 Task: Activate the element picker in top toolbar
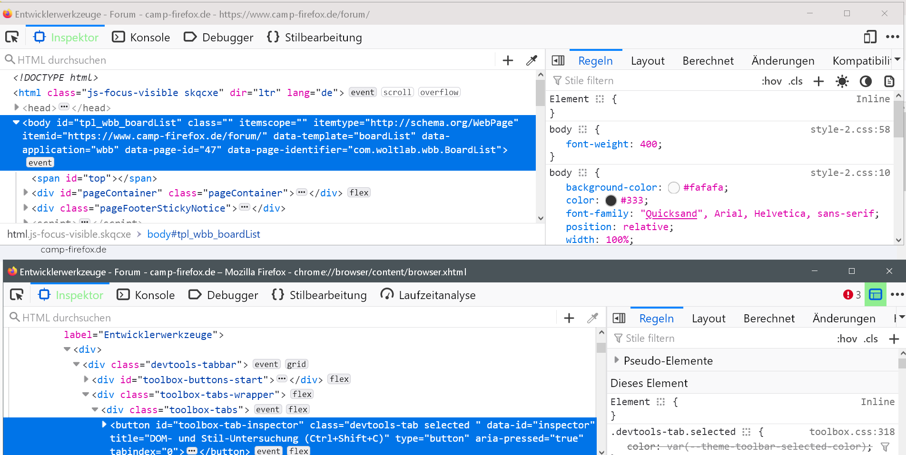[x=12, y=37]
